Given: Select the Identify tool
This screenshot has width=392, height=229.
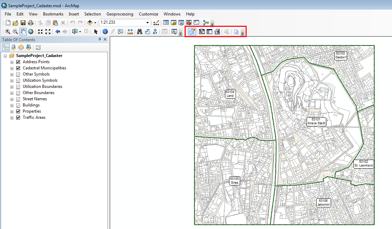Looking at the screenshot, I should click(105, 31).
